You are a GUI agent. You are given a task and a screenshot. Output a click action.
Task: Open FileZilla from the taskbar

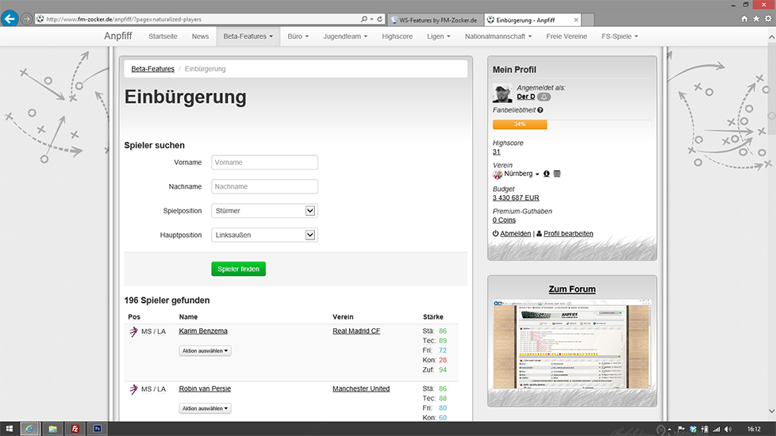click(x=75, y=428)
